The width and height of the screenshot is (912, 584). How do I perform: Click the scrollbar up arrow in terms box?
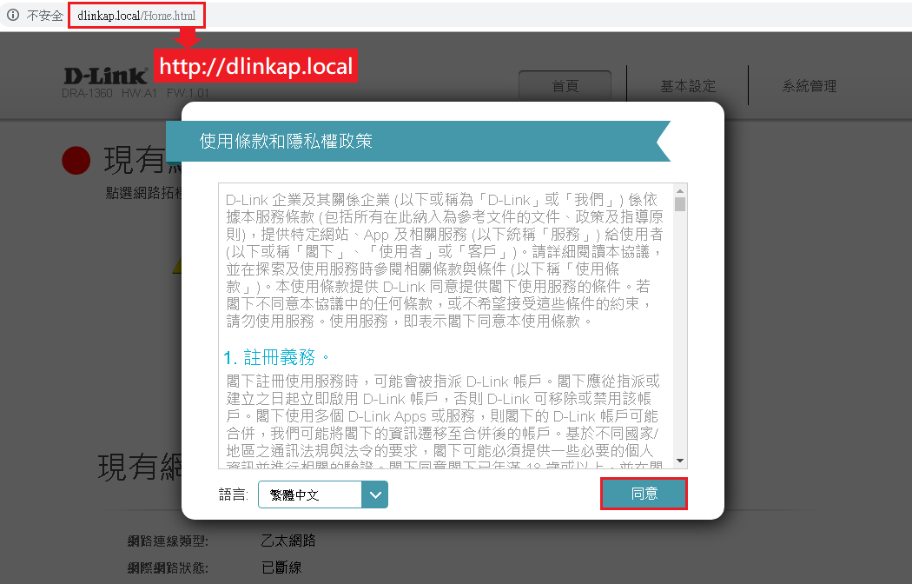pos(680,189)
